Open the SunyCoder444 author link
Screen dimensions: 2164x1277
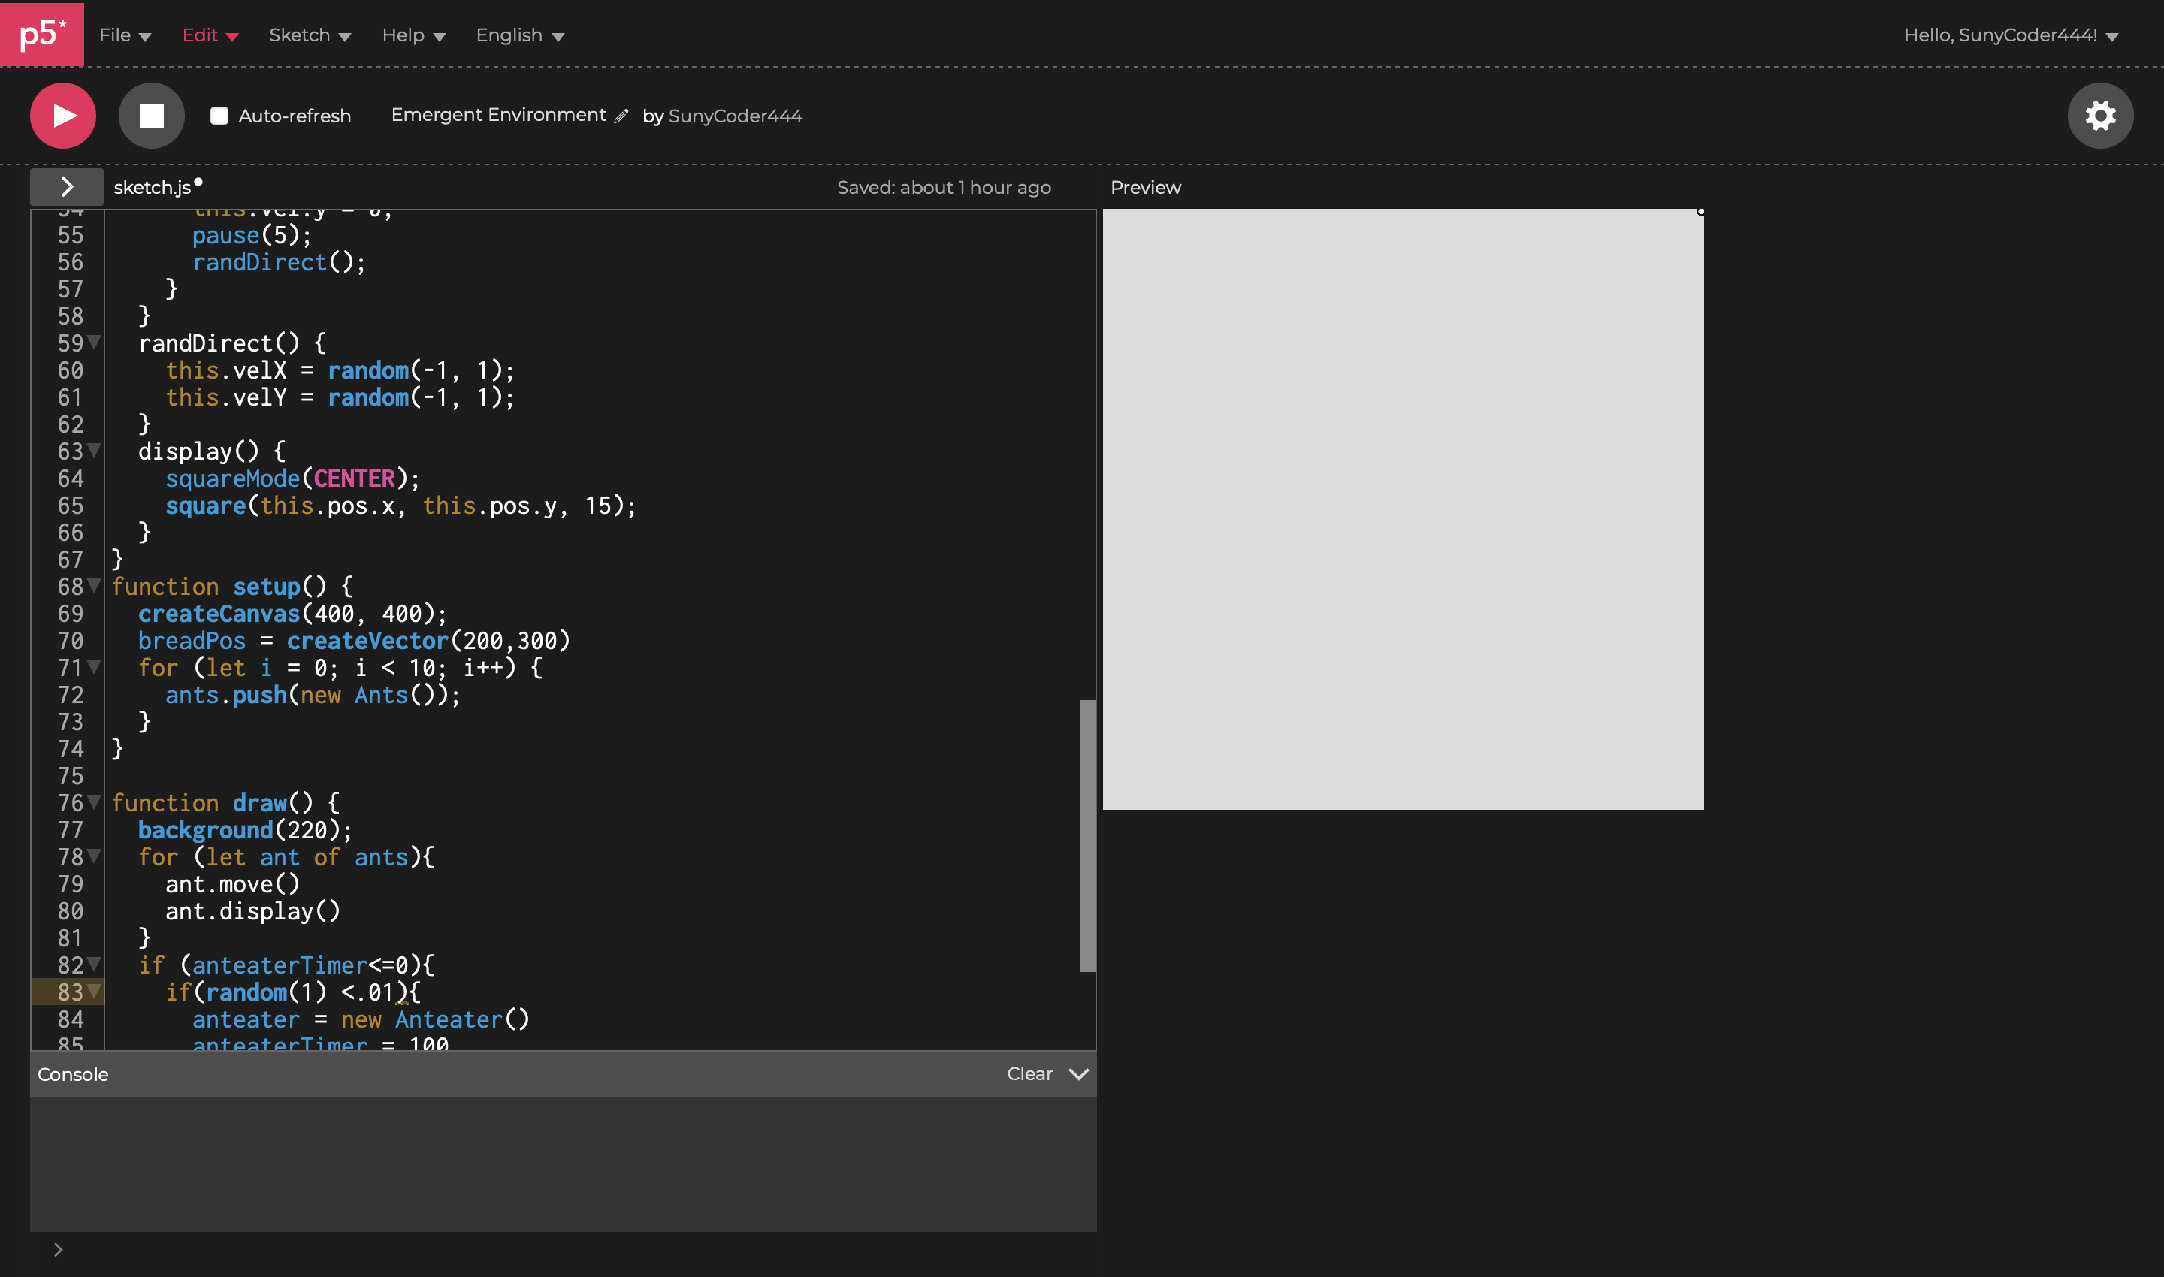coord(734,116)
